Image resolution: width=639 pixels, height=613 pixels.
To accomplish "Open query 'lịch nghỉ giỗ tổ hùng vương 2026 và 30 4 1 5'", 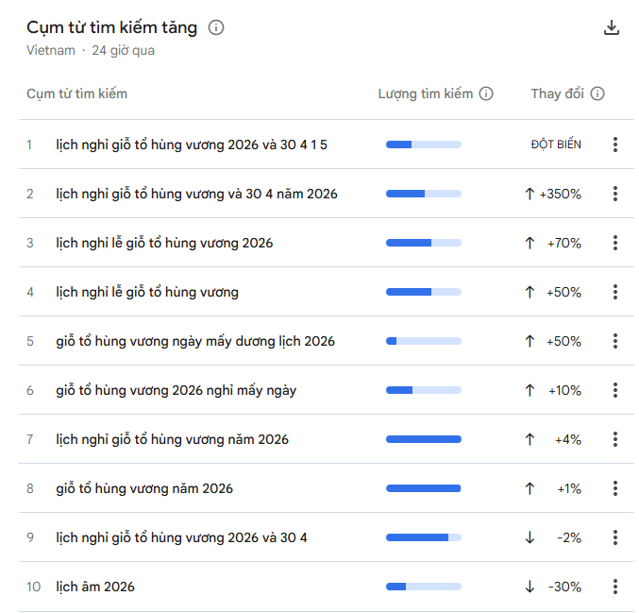I will pos(192,145).
